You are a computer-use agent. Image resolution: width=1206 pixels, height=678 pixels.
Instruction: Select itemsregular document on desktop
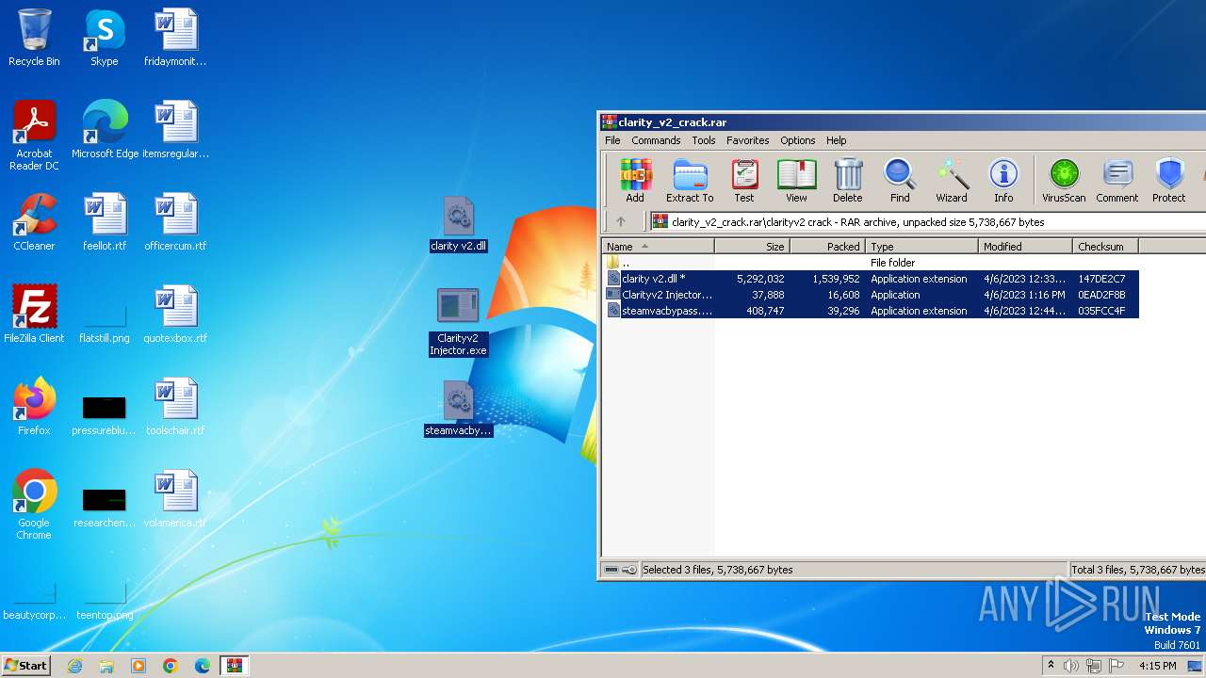175,130
